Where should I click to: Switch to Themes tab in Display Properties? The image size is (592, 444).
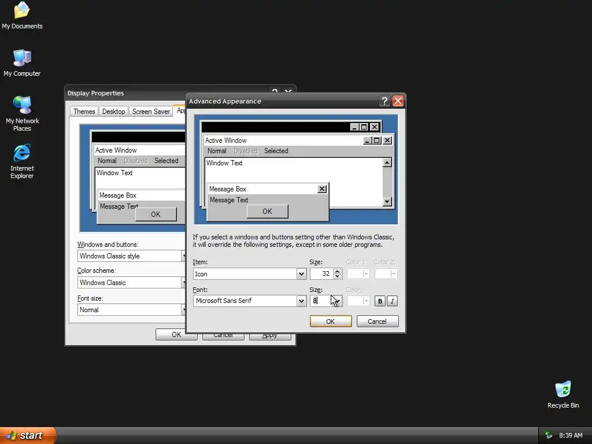(x=84, y=112)
